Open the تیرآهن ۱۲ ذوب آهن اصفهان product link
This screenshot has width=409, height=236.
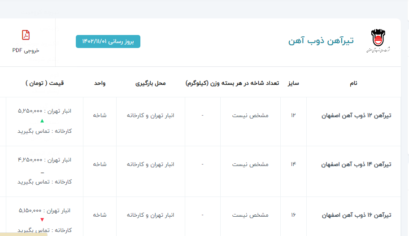357,115
